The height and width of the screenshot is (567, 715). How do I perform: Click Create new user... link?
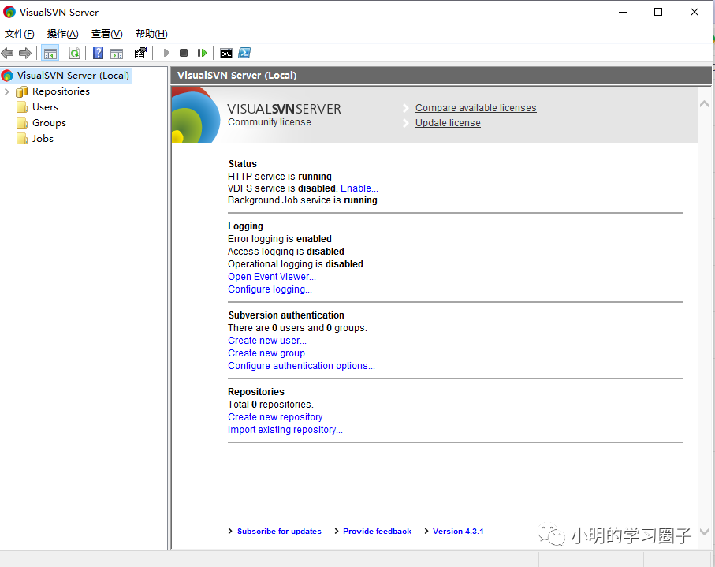pyautogui.click(x=267, y=341)
